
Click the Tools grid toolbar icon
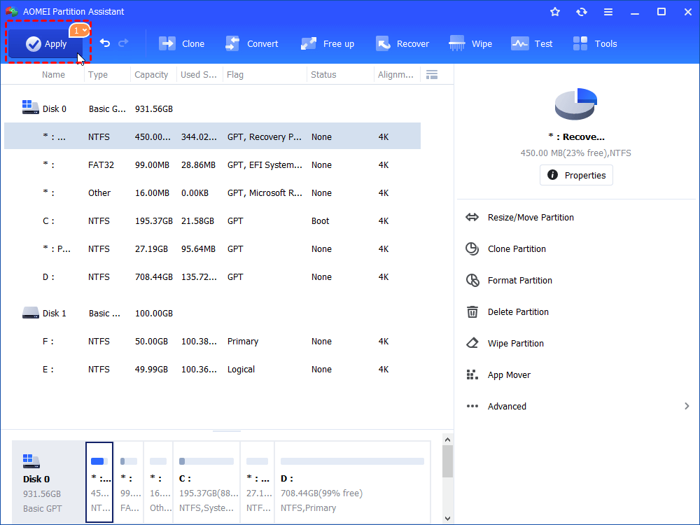tap(580, 43)
